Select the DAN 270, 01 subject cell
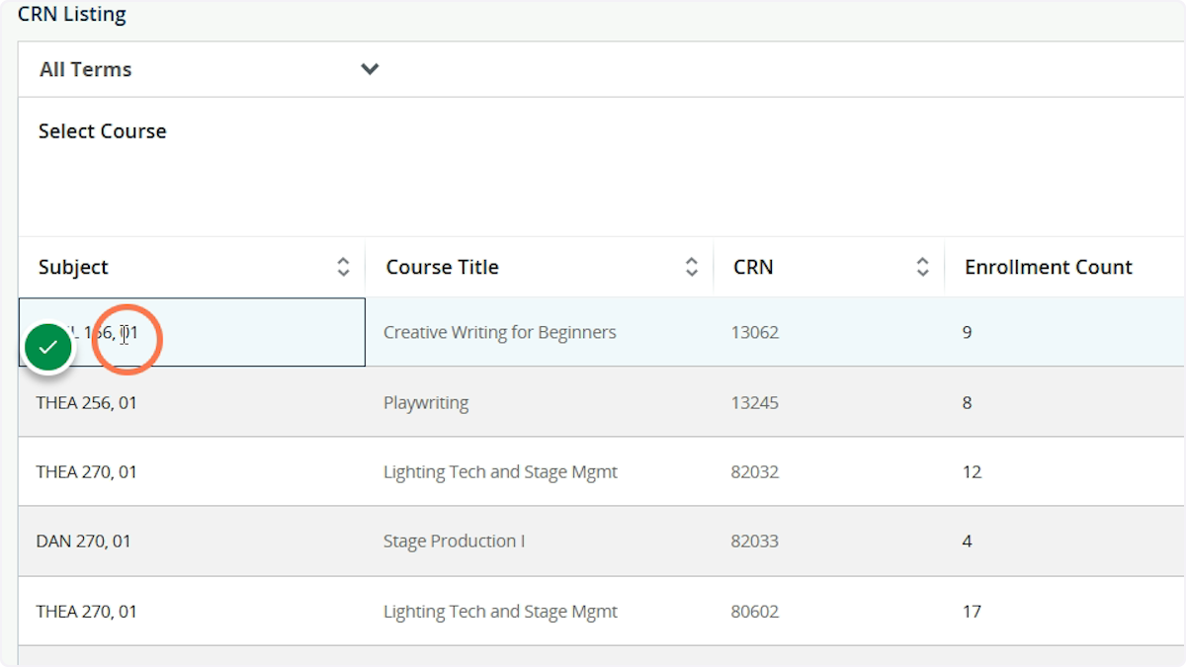Image resolution: width=1186 pixels, height=667 pixels. 83,542
